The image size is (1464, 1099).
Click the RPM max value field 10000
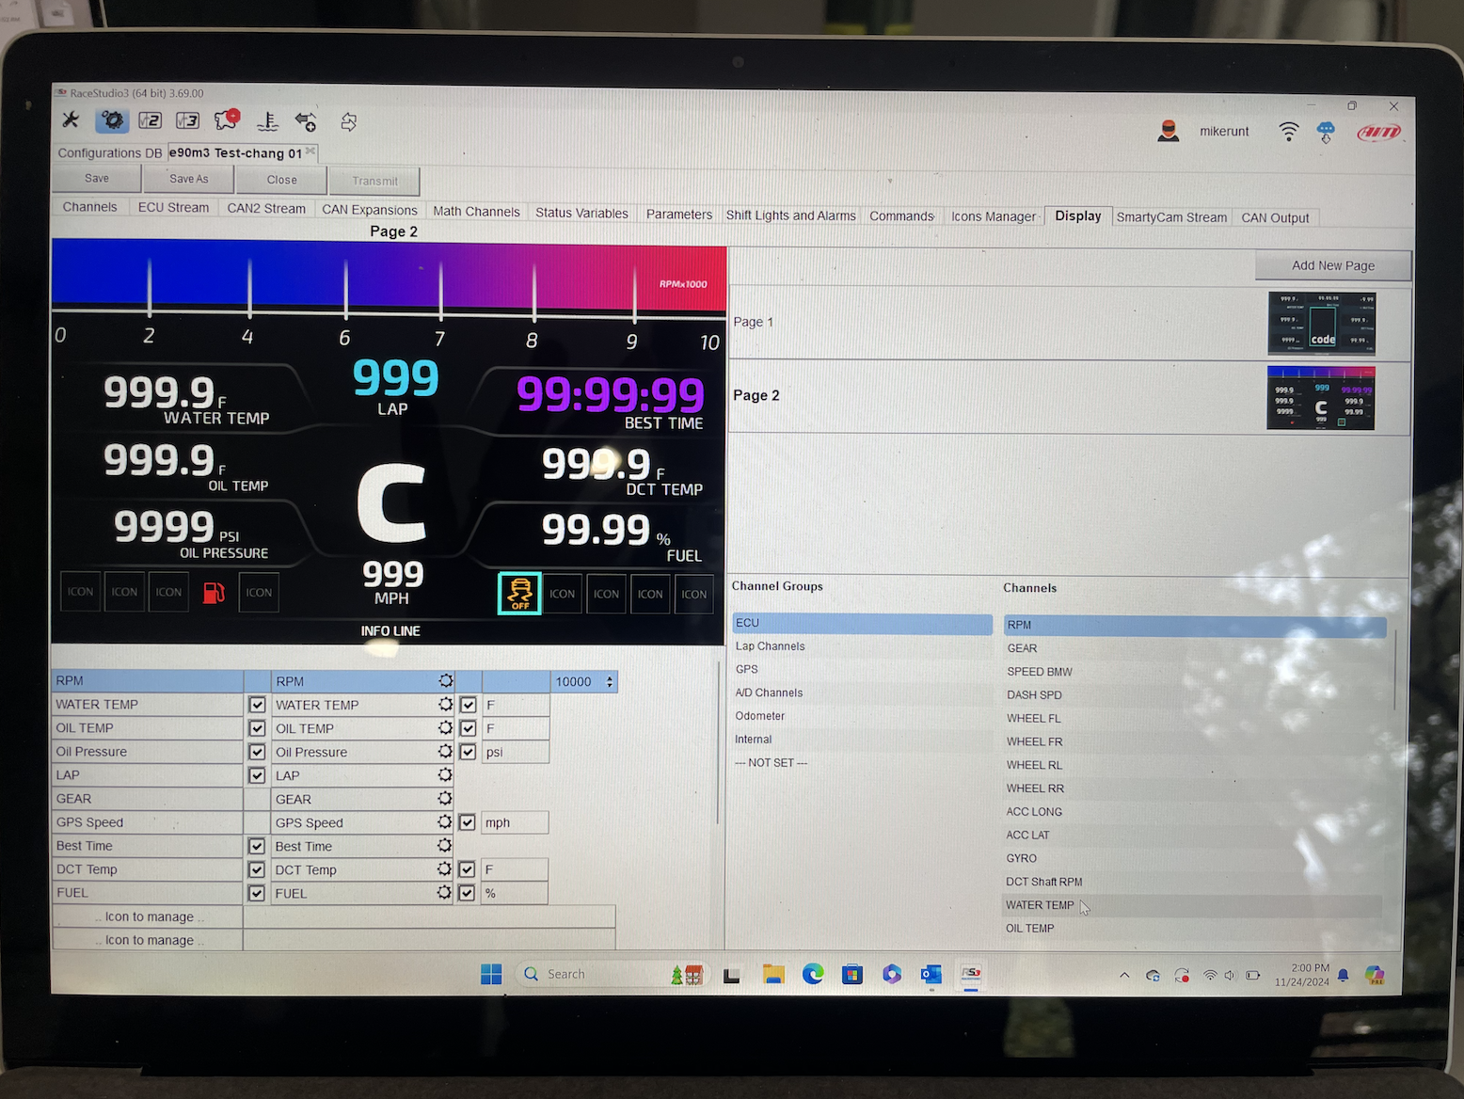(x=574, y=681)
